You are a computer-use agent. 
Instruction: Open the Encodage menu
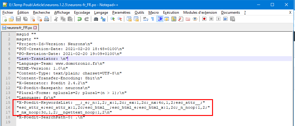tap(82, 13)
